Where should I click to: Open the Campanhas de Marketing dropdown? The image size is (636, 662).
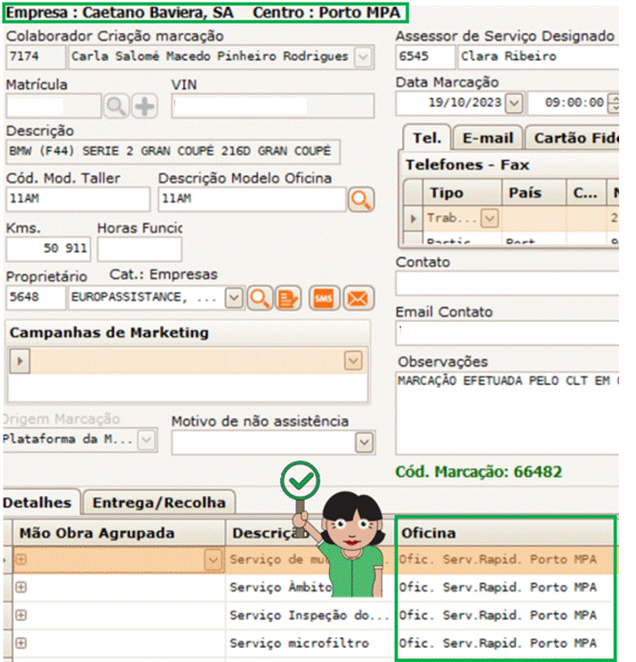click(x=353, y=360)
